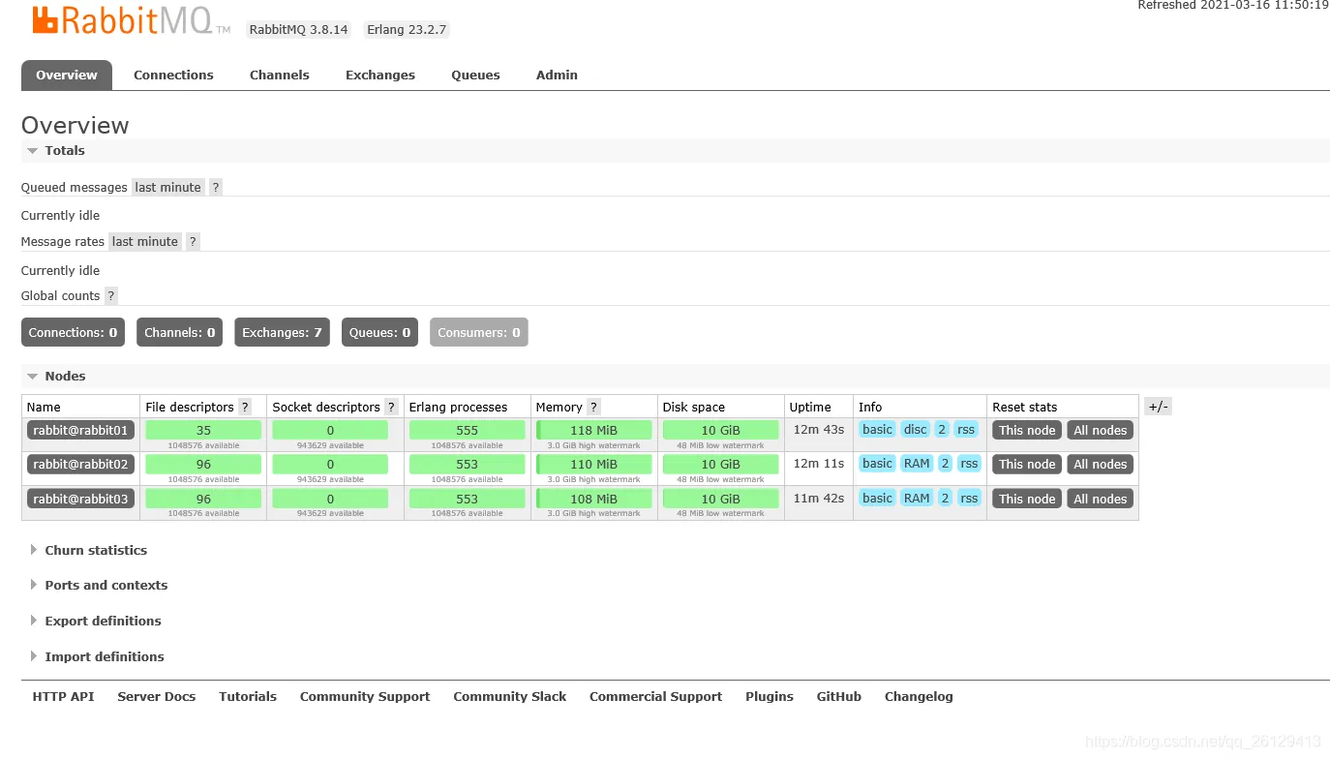Open node rabbit@rabbit02 details
Image resolution: width=1330 pixels, height=759 pixels.
pos(80,464)
